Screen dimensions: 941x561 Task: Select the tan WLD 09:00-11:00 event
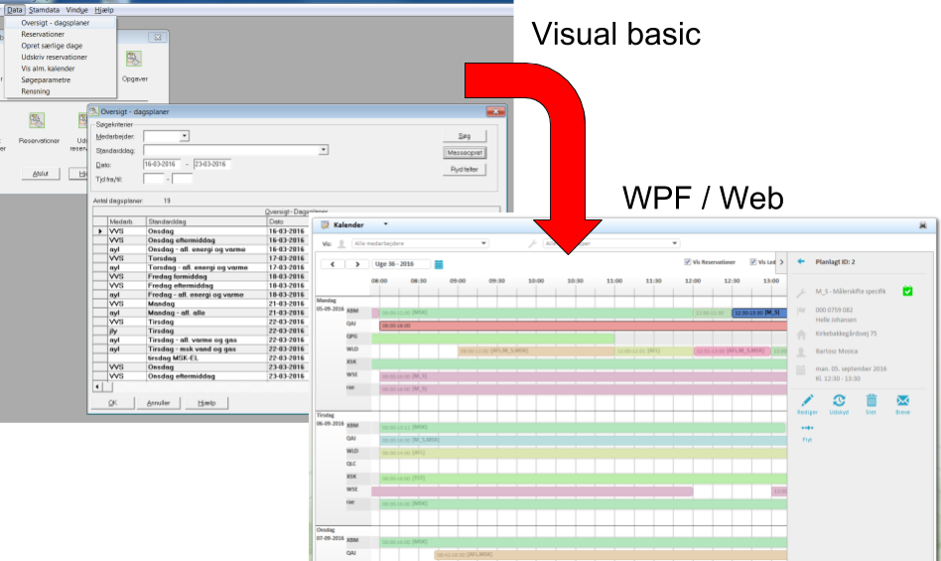536,351
